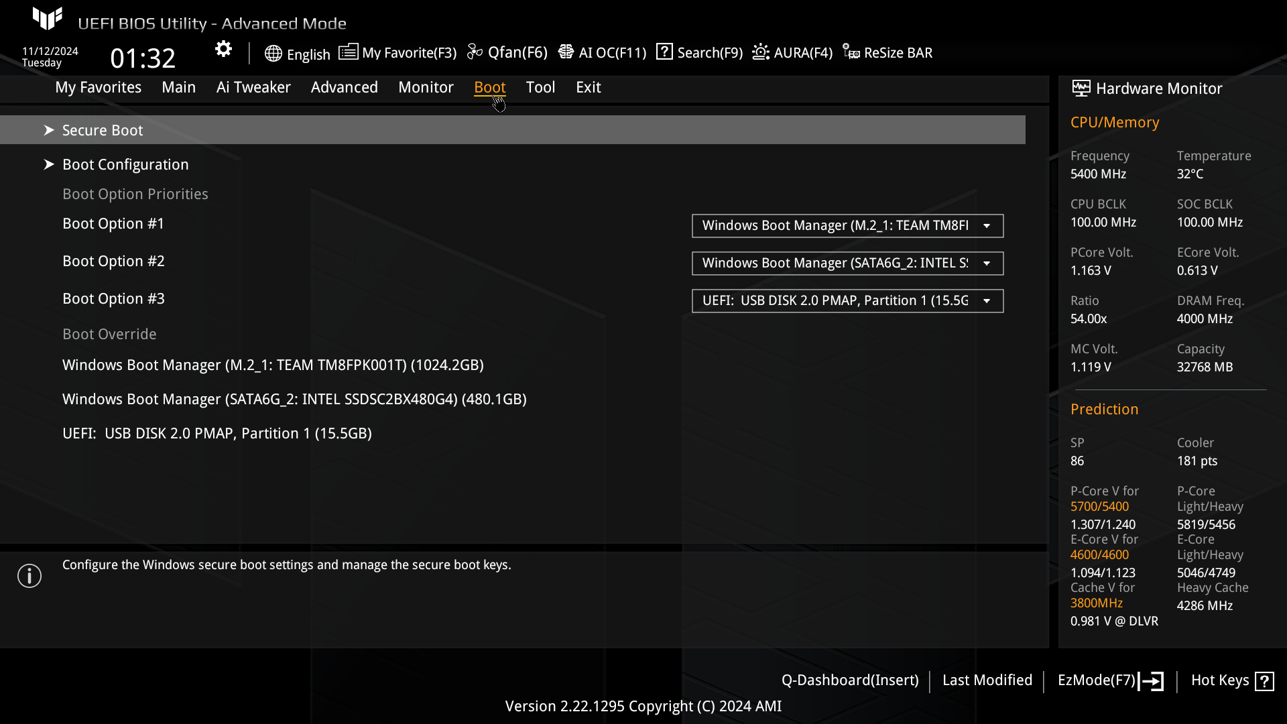
Task: Switch to the Ai Tweaker tab
Action: click(253, 87)
